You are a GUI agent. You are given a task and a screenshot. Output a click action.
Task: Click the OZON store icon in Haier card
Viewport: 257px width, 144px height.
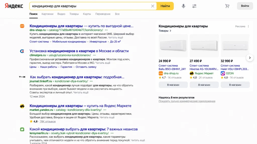point(223,73)
